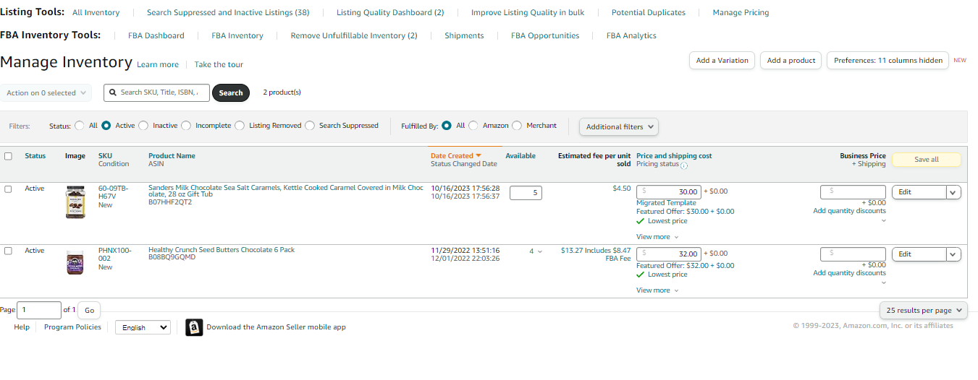Viewport: 978px width, 380px height.
Task: Choose Fulfilled By Amazon radio
Action: coord(473,126)
